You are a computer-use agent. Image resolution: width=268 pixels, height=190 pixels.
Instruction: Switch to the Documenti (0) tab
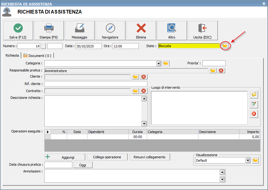point(38,56)
